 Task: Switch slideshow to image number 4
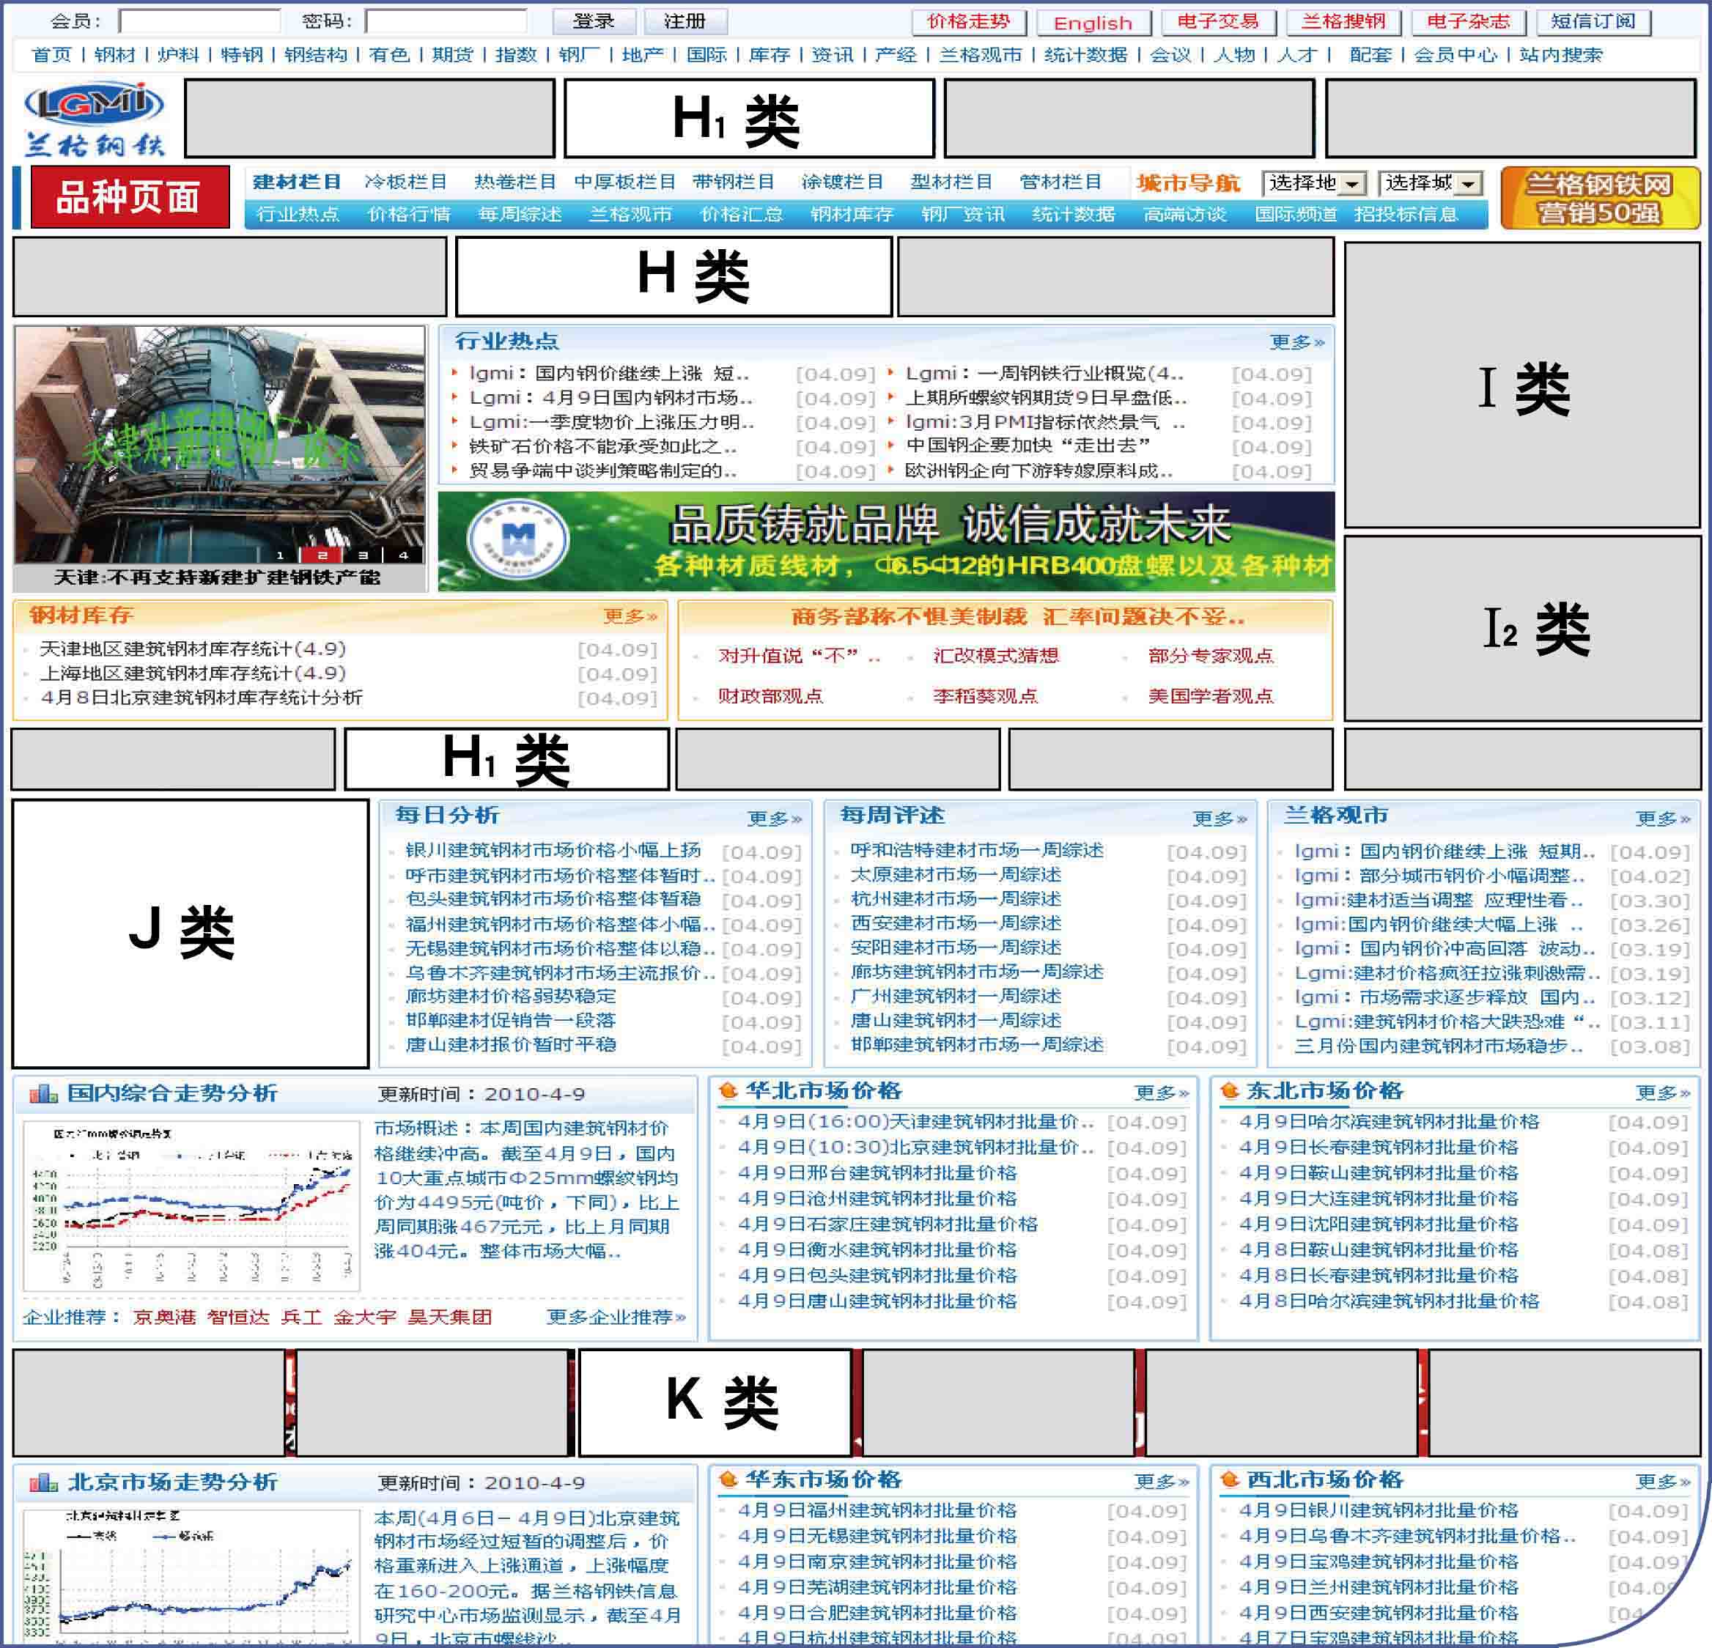click(x=404, y=555)
